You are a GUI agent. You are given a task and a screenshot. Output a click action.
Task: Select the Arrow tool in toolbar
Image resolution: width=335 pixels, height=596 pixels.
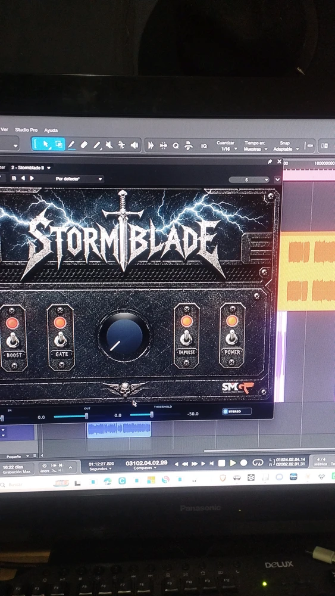(46, 145)
